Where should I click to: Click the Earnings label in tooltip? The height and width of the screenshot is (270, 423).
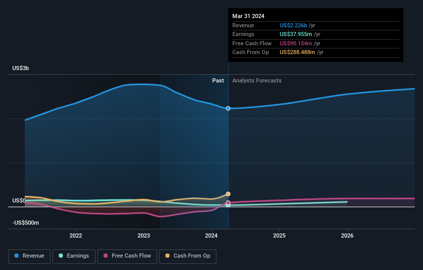coord(243,34)
